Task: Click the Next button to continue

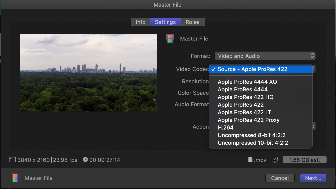Action: click(x=313, y=178)
